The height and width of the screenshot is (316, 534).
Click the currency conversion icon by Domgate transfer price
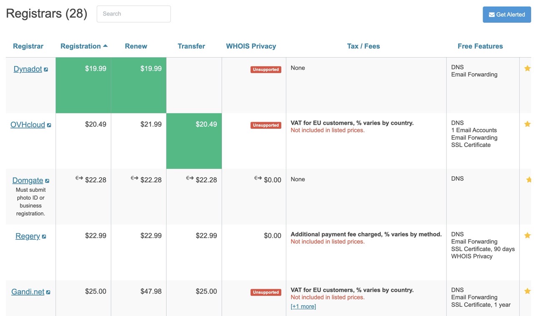[190, 178]
